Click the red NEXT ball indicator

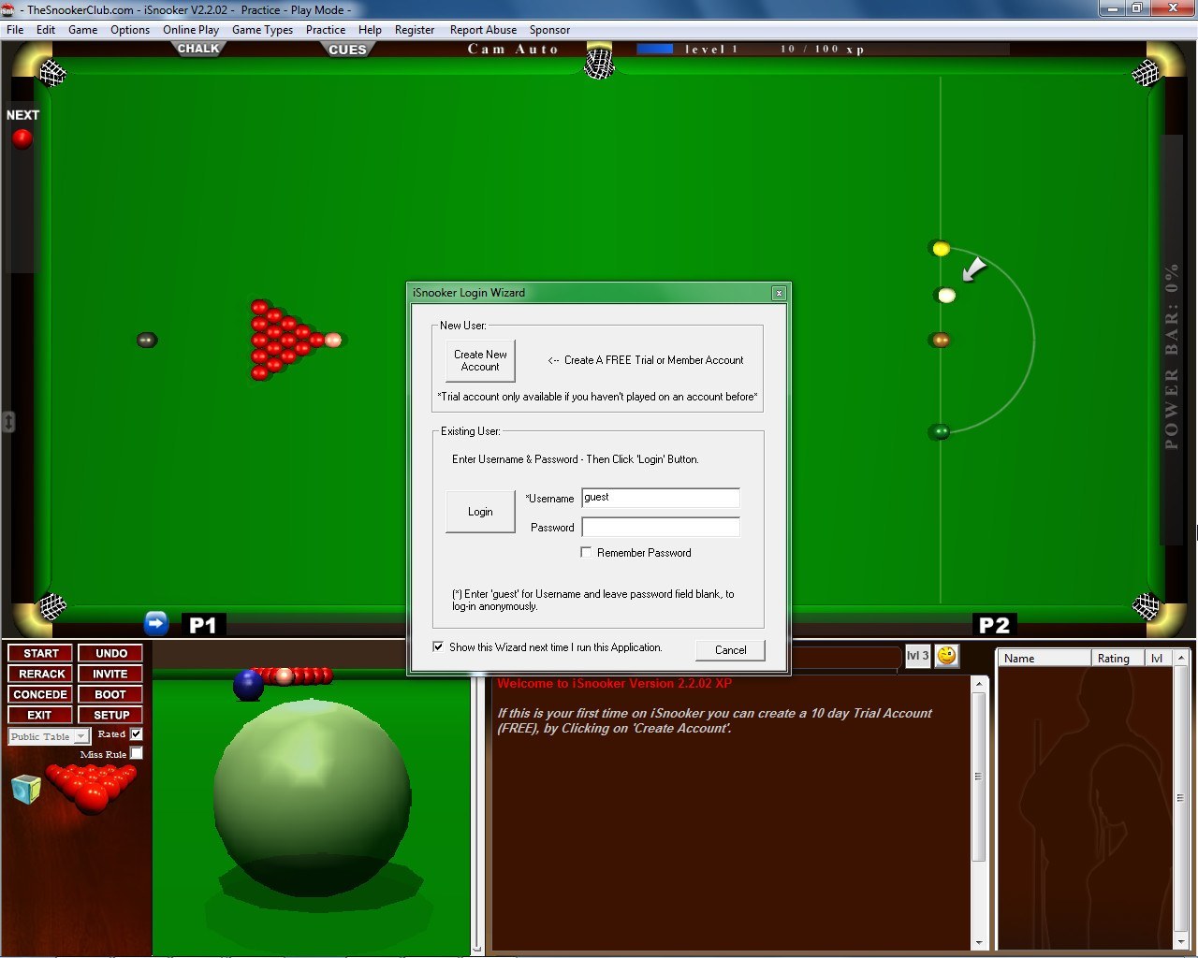pos(22,138)
